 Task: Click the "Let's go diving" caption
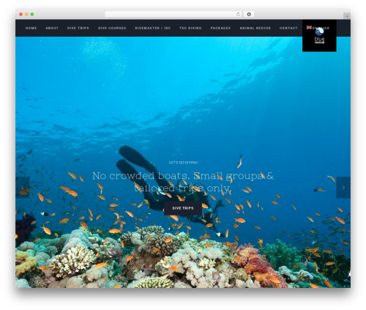click(x=183, y=163)
